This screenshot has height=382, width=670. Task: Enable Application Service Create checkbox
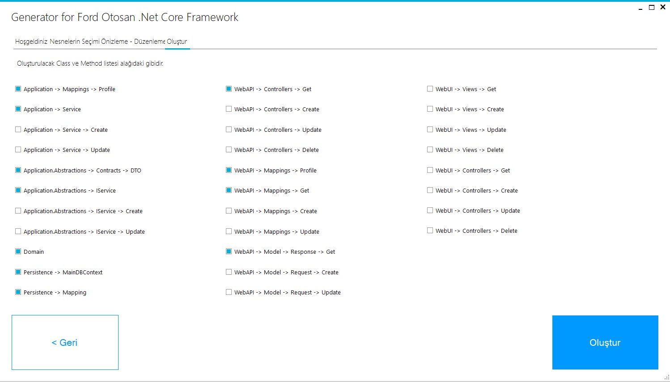(x=18, y=130)
